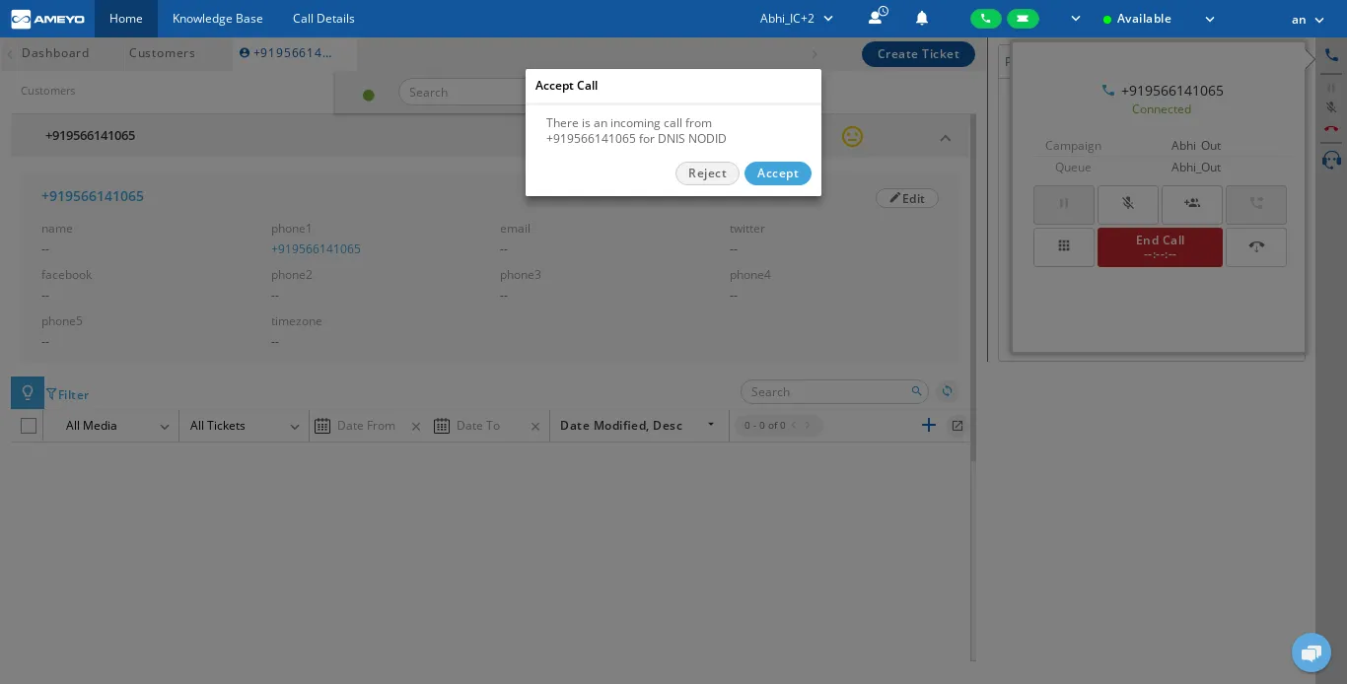Collapse the +919566141065 customer section

point(945,138)
